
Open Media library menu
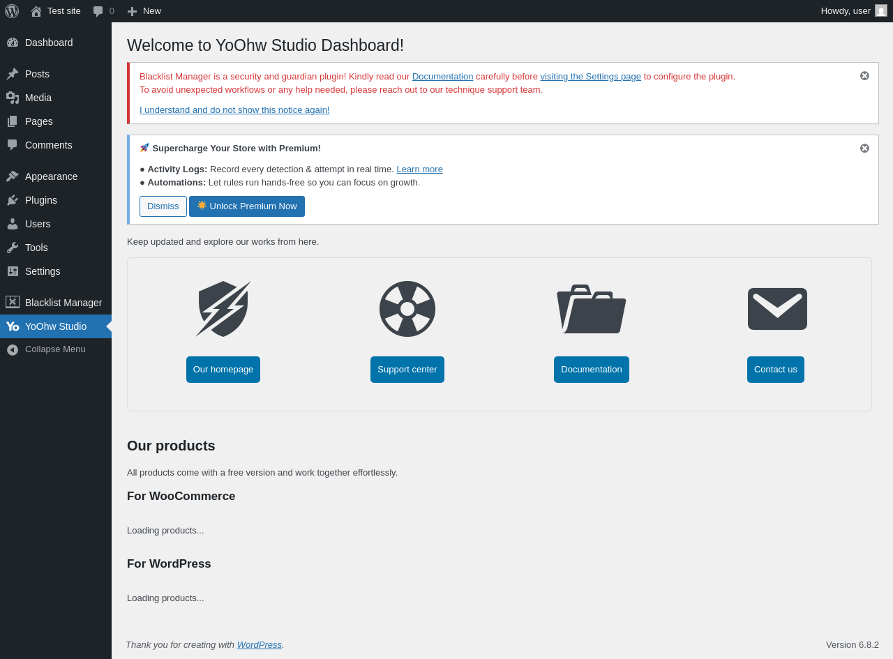tap(56, 98)
